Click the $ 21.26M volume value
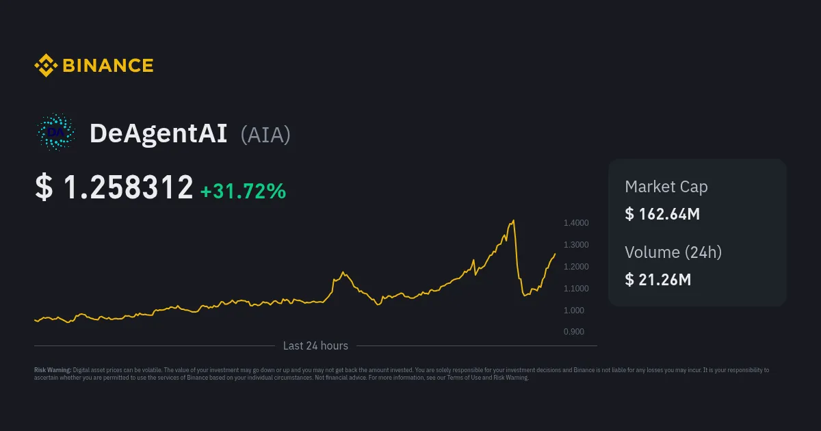The width and height of the screenshot is (821, 431). (x=658, y=279)
